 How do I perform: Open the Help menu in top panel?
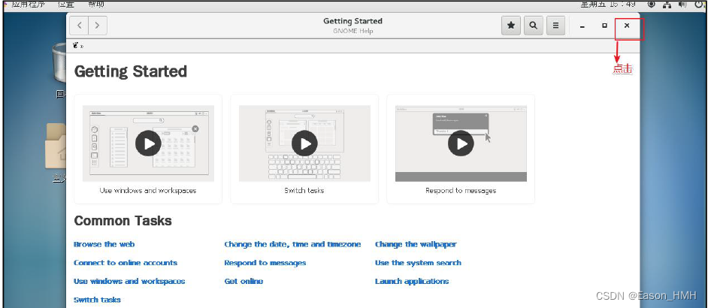(x=96, y=5)
